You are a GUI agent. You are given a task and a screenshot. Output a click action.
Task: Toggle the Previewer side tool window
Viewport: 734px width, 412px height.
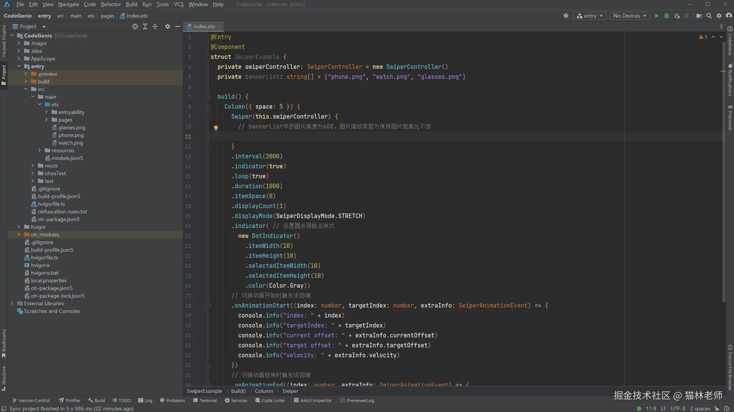[730, 118]
